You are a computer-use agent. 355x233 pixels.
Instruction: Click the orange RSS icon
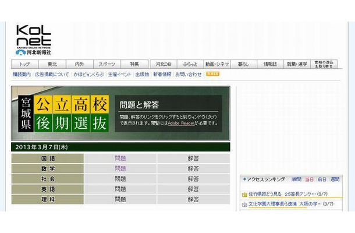point(212,74)
